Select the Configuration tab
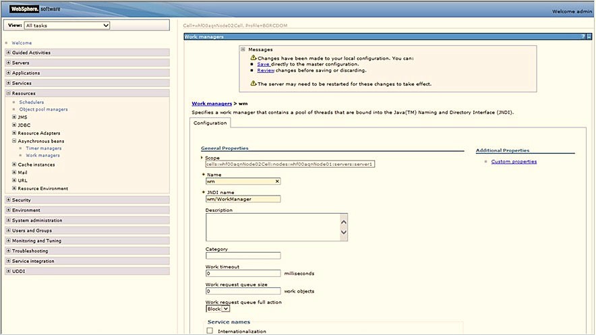 pos(210,123)
